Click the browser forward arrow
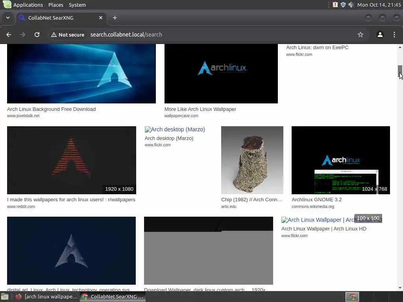 22,35
